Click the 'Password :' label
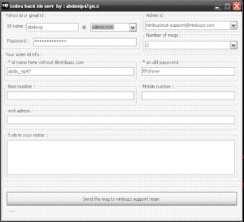 pyautogui.click(x=18, y=41)
